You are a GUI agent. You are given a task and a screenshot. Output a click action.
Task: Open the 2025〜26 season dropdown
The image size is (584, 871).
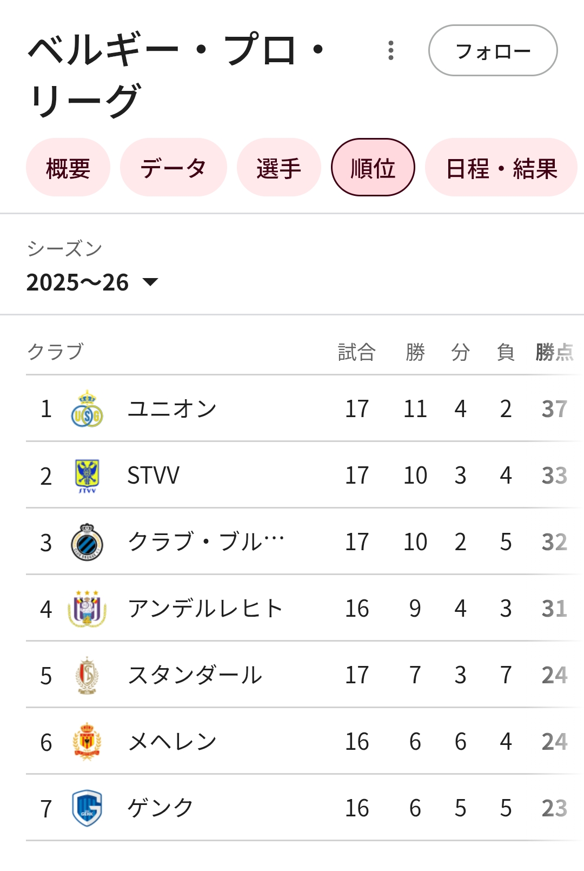78,282
